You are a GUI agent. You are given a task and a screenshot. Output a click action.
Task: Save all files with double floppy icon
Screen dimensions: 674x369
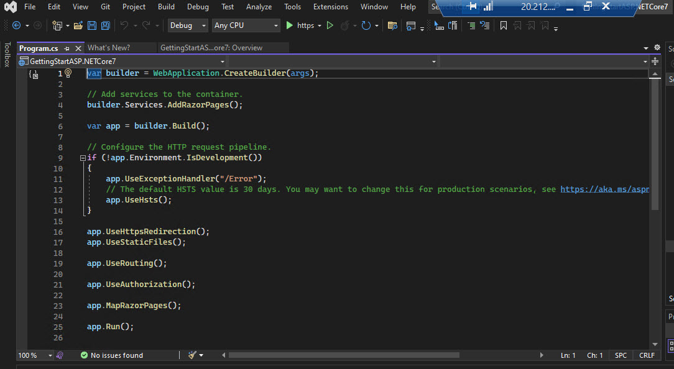[x=105, y=25]
